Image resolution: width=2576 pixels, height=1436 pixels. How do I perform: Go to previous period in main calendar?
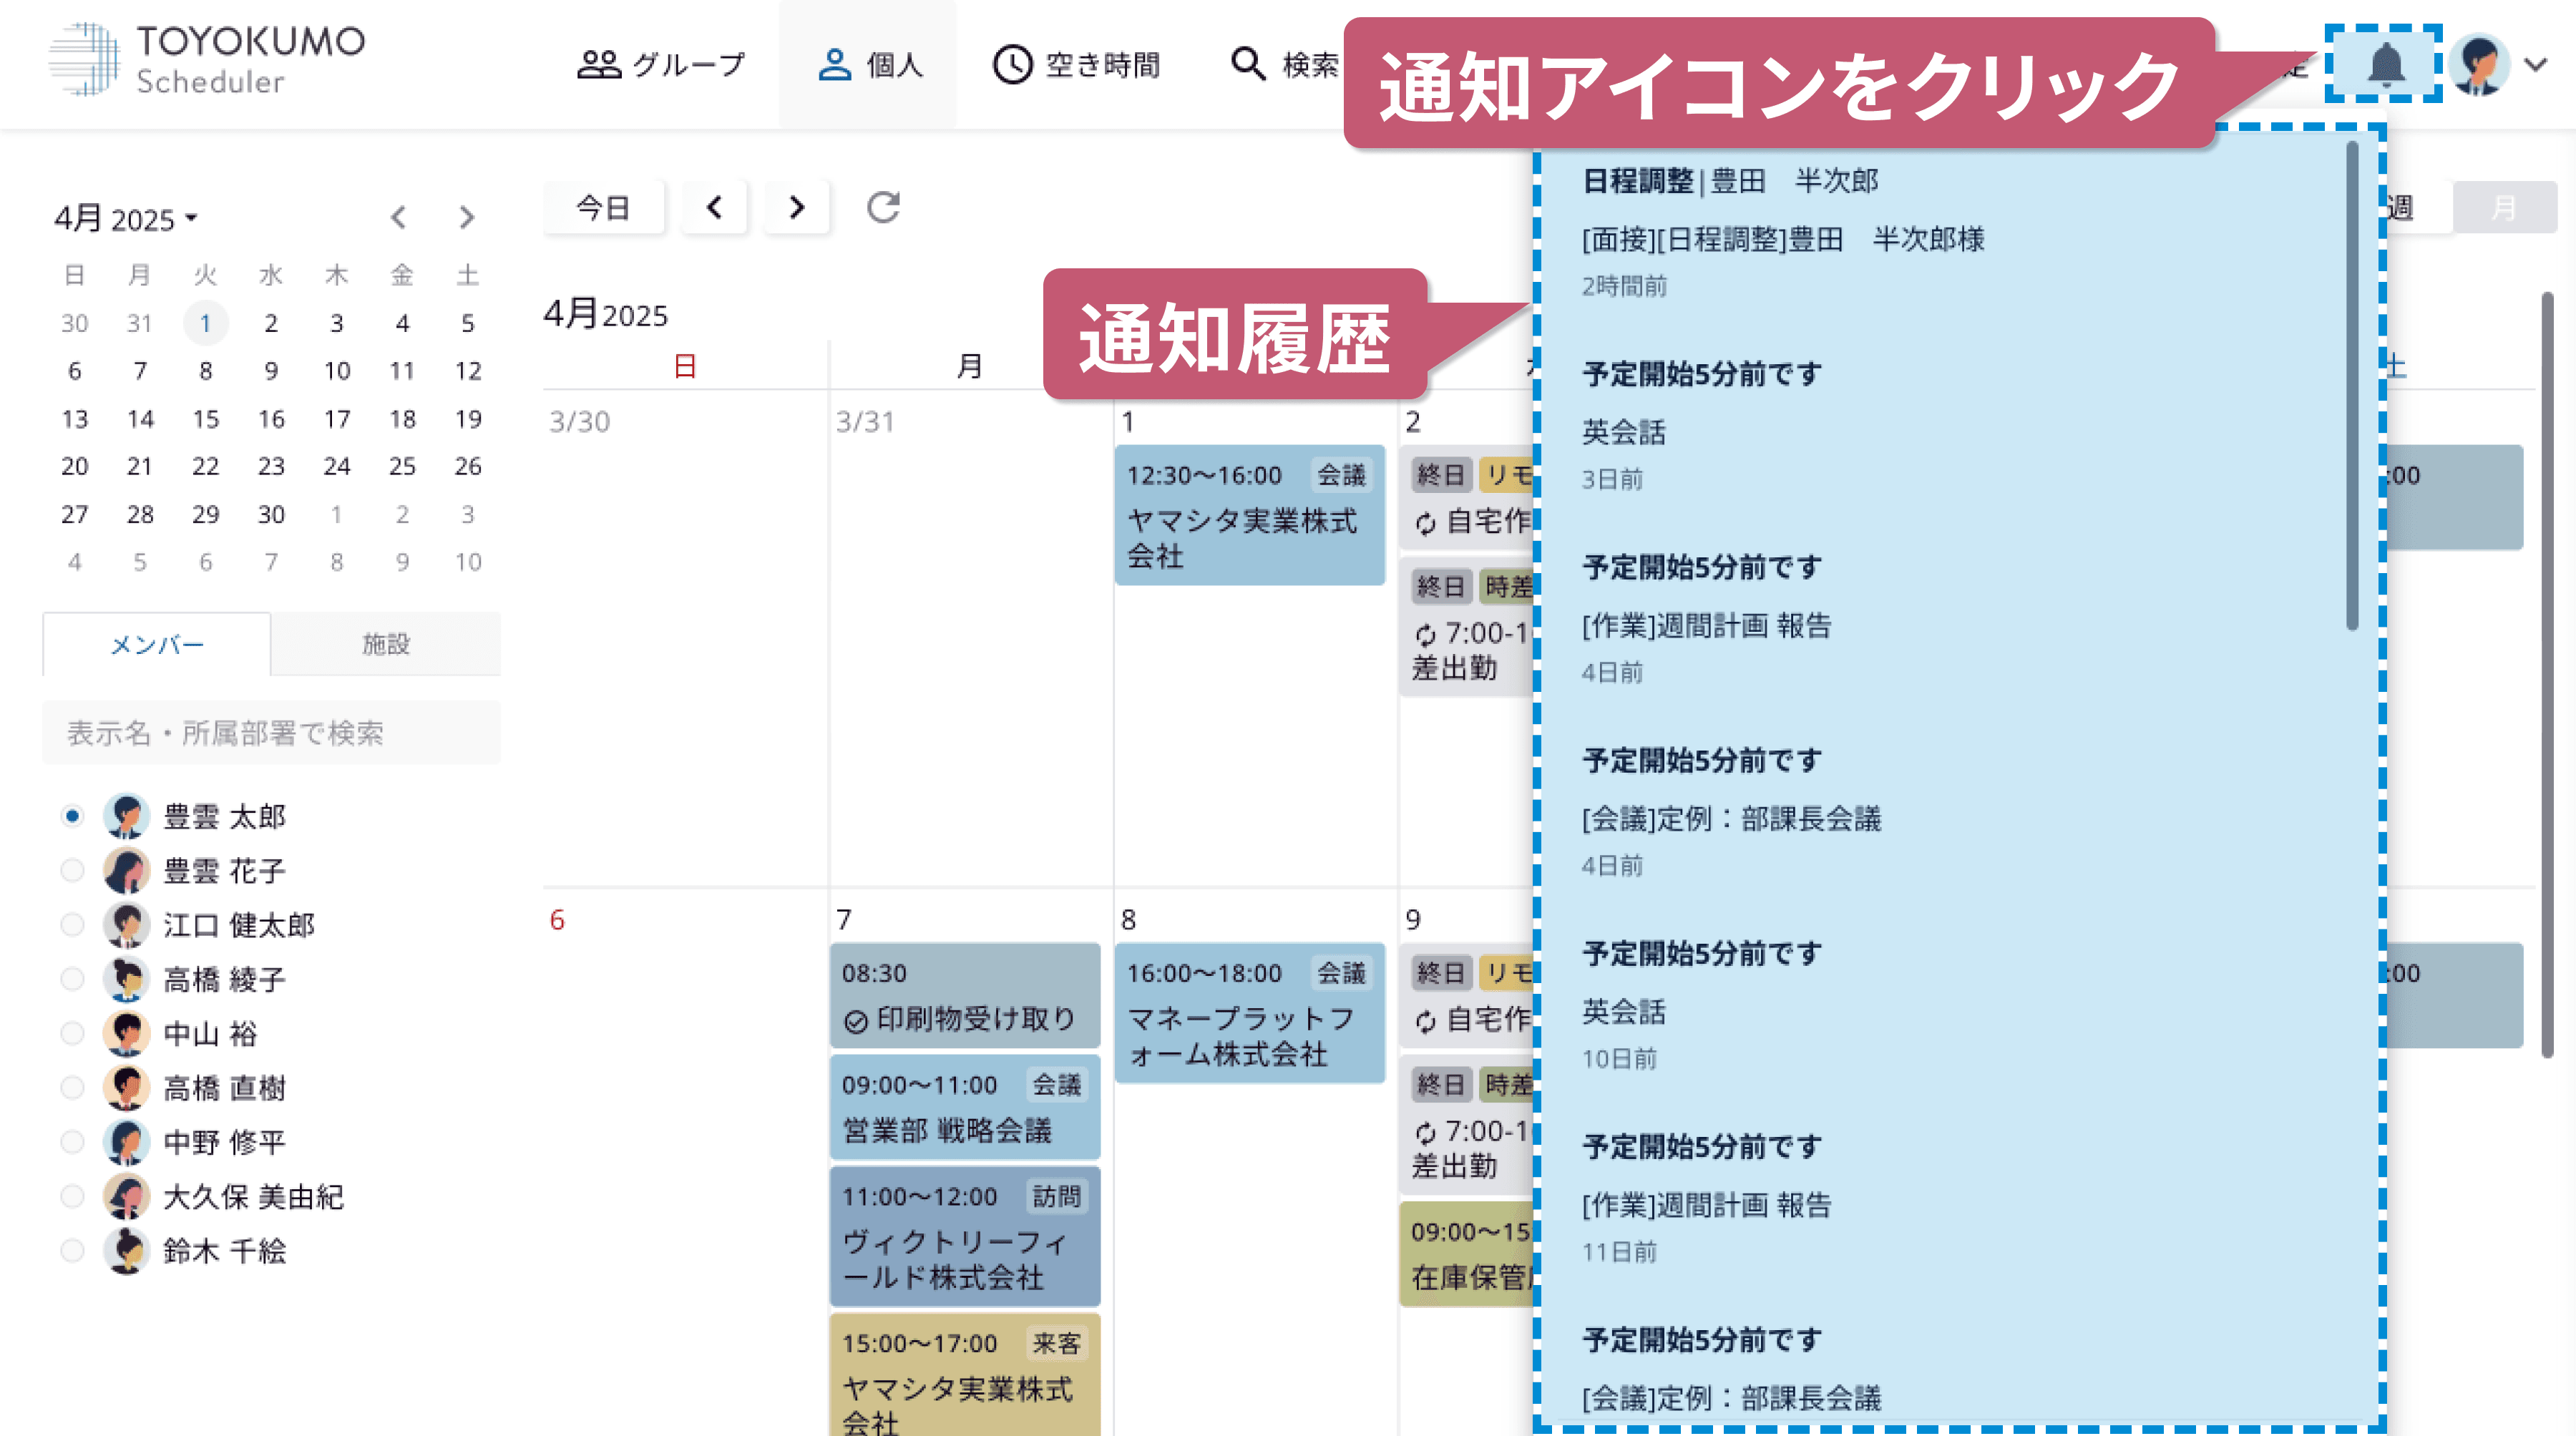coord(714,207)
